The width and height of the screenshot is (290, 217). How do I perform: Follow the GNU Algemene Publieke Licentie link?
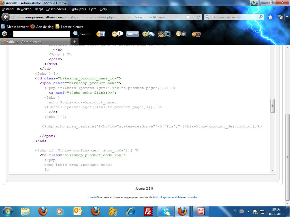click(175, 197)
